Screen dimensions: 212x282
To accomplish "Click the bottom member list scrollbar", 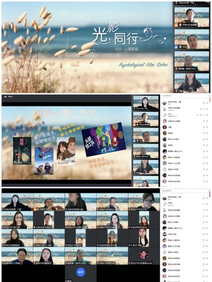I will [210, 194].
